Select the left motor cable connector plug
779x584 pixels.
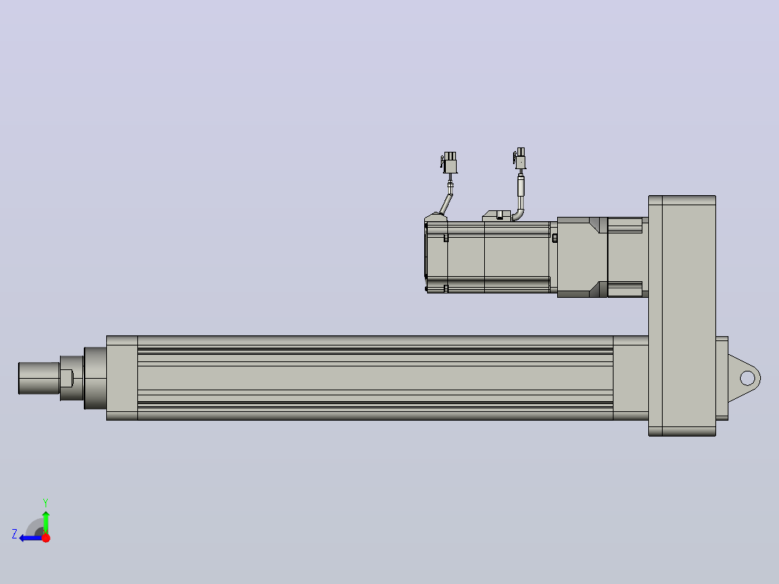[449, 163]
